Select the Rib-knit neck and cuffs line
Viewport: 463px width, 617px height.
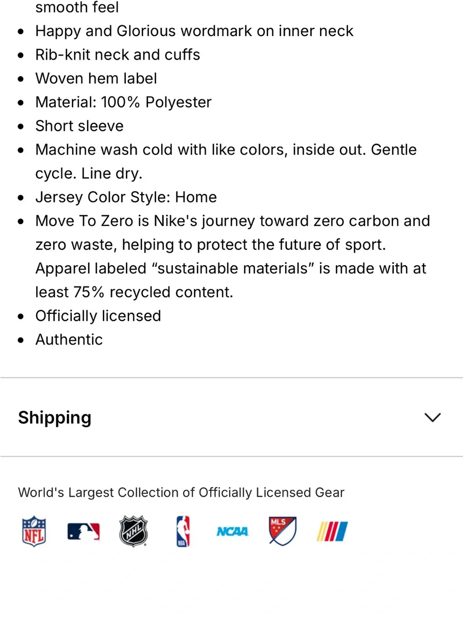coord(118,55)
